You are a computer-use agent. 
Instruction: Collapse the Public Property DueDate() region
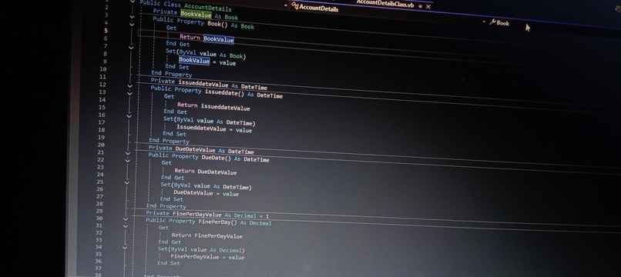[128, 153]
